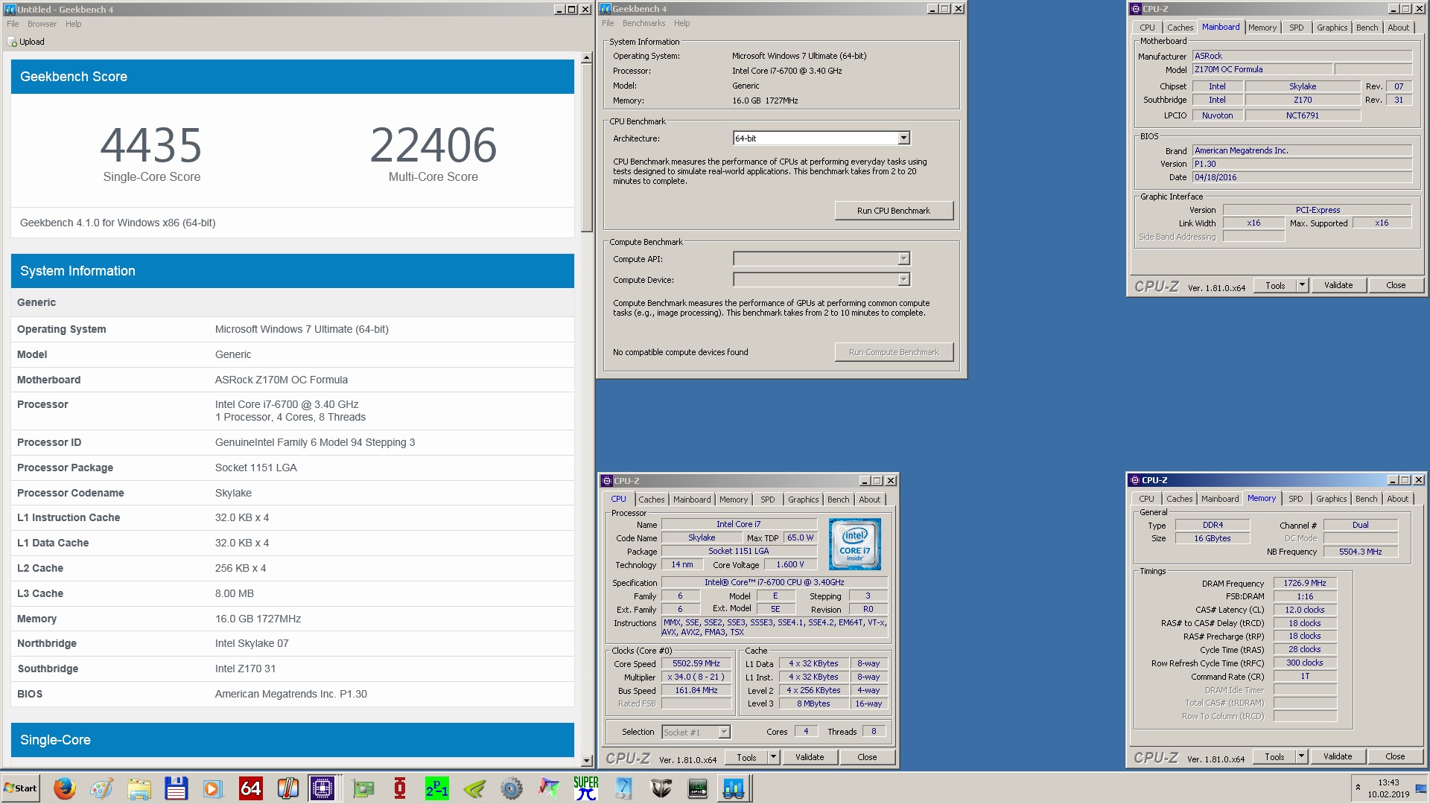
Task: Switch to SPD tab in CPU-Z Memory window
Action: (1295, 499)
